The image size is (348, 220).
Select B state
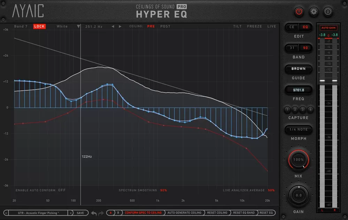tap(118, 213)
